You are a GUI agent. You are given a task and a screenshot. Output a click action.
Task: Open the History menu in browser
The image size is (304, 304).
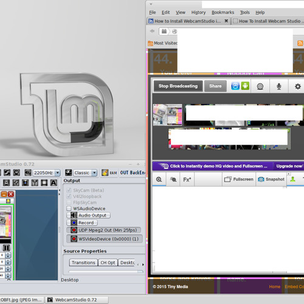tap(198, 13)
